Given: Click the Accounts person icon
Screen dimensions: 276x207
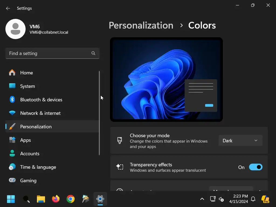Looking at the screenshot, I should 12,153.
